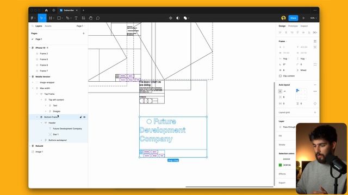Click the horizontal canvas scrollbar

click(x=229, y=187)
